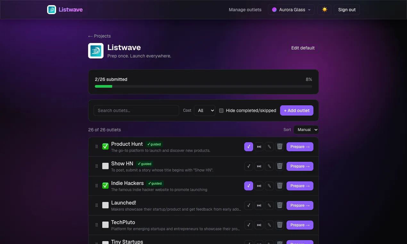Mark TechPluto as submitted
407x244 pixels.
point(249,225)
